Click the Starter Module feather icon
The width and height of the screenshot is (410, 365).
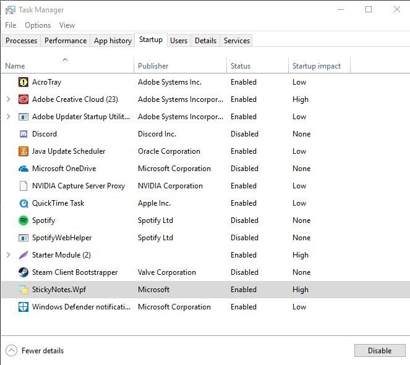coord(23,255)
